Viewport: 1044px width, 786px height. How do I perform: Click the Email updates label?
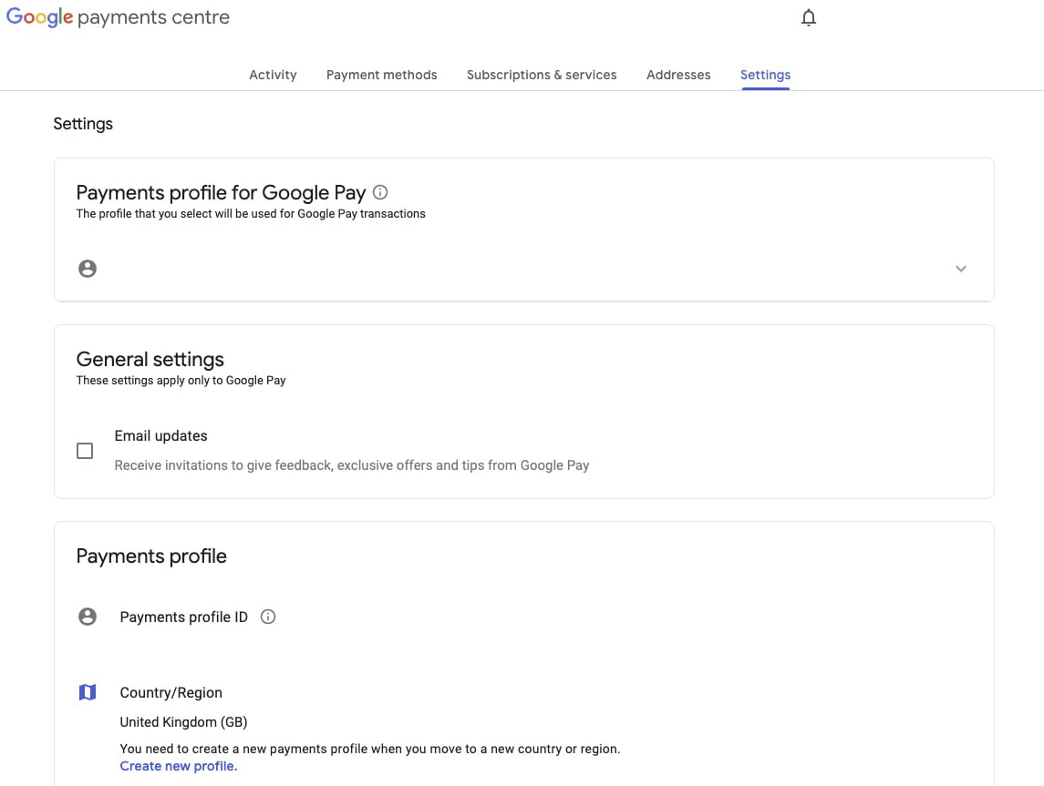tap(161, 435)
